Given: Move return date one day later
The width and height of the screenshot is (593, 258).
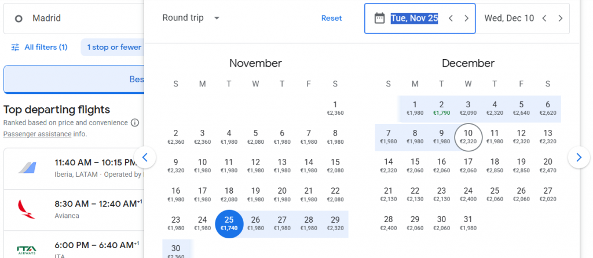Looking at the screenshot, I should click(561, 18).
